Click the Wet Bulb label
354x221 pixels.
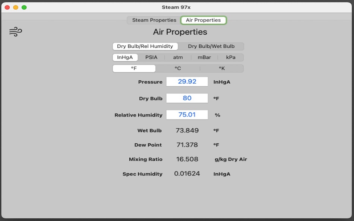(149, 131)
